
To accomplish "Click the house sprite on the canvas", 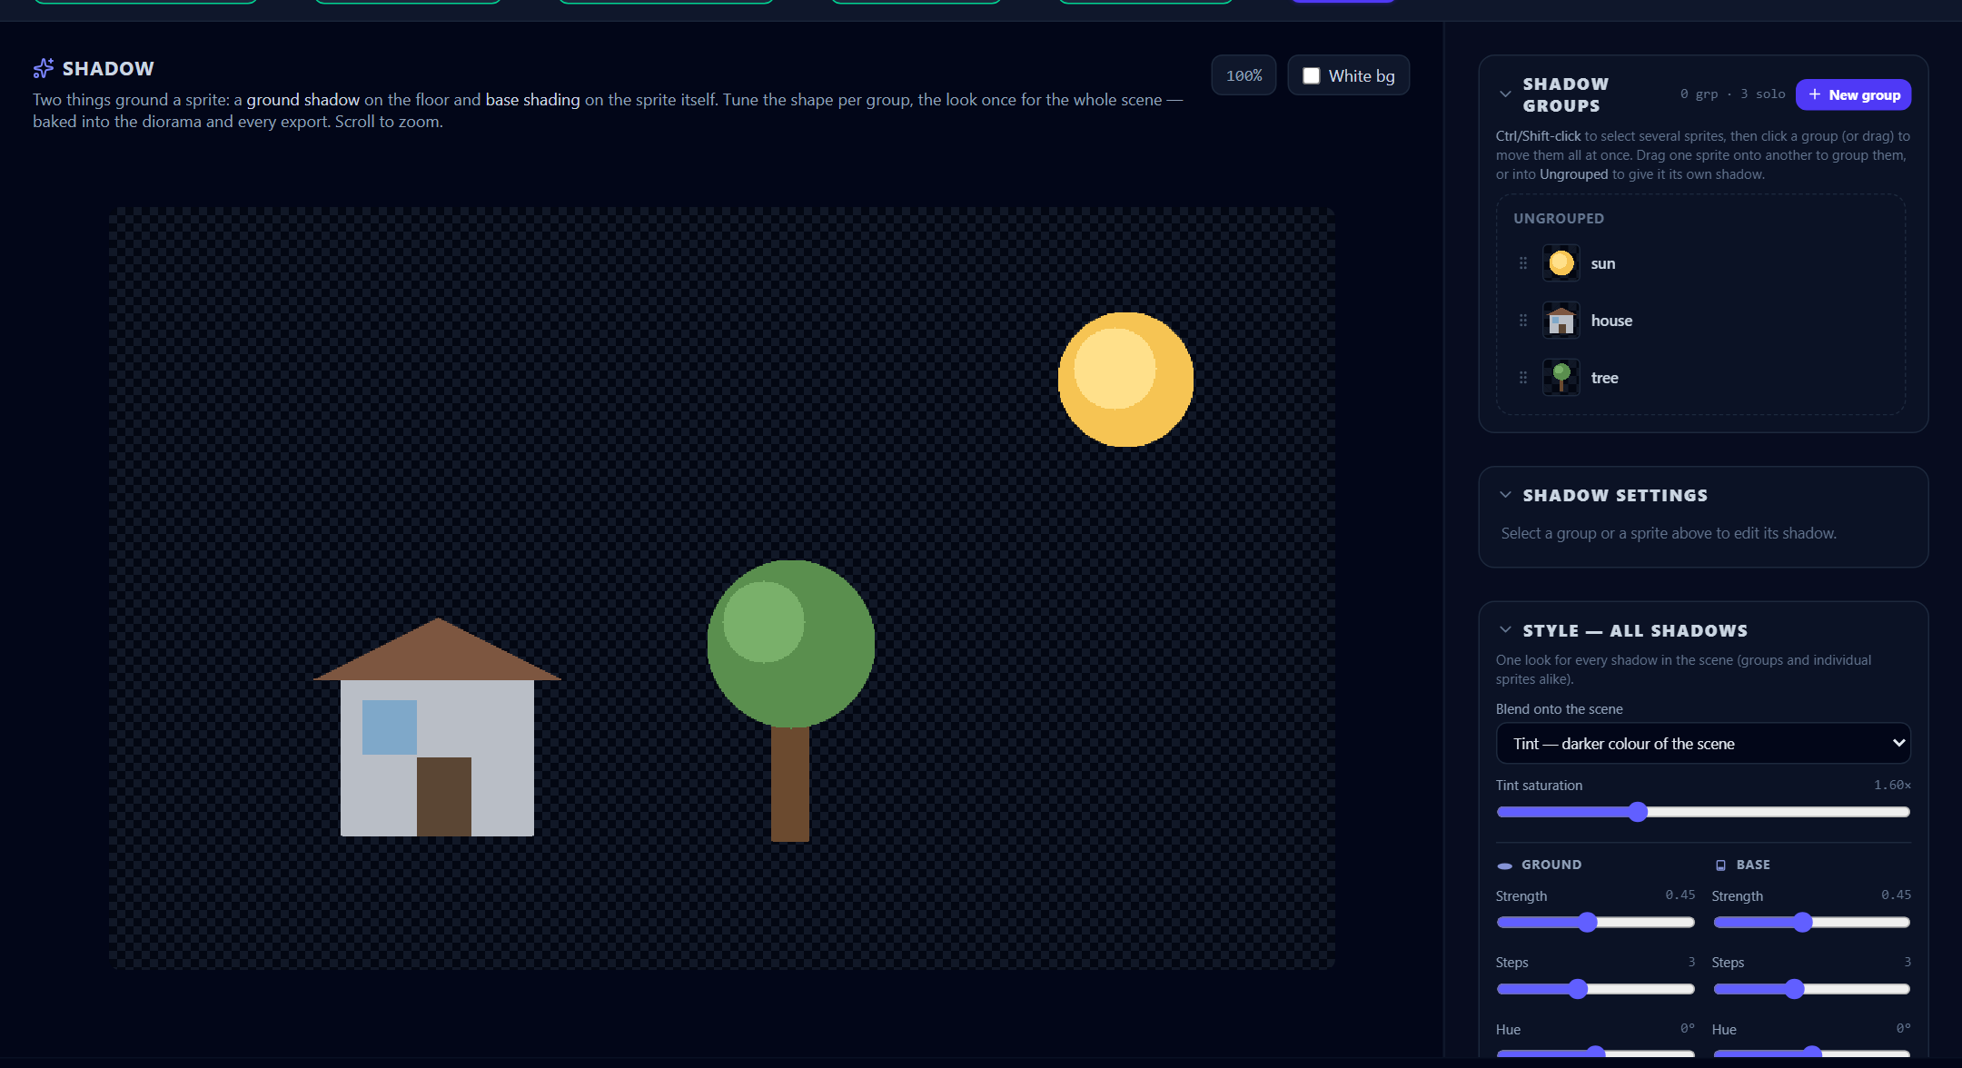I will [437, 727].
